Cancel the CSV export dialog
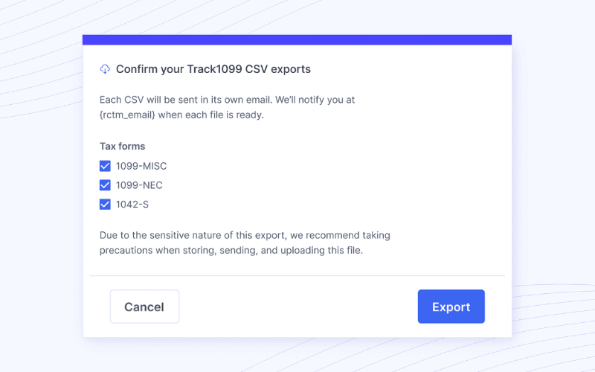Image resolution: width=595 pixels, height=372 pixels. point(144,307)
